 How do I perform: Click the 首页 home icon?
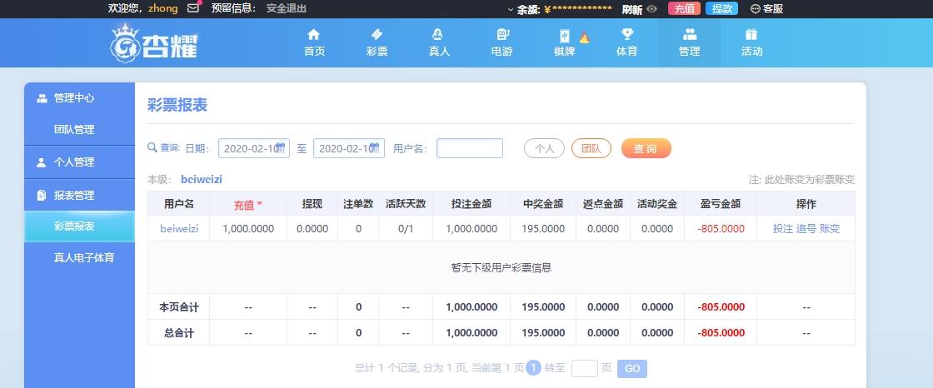pyautogui.click(x=314, y=35)
